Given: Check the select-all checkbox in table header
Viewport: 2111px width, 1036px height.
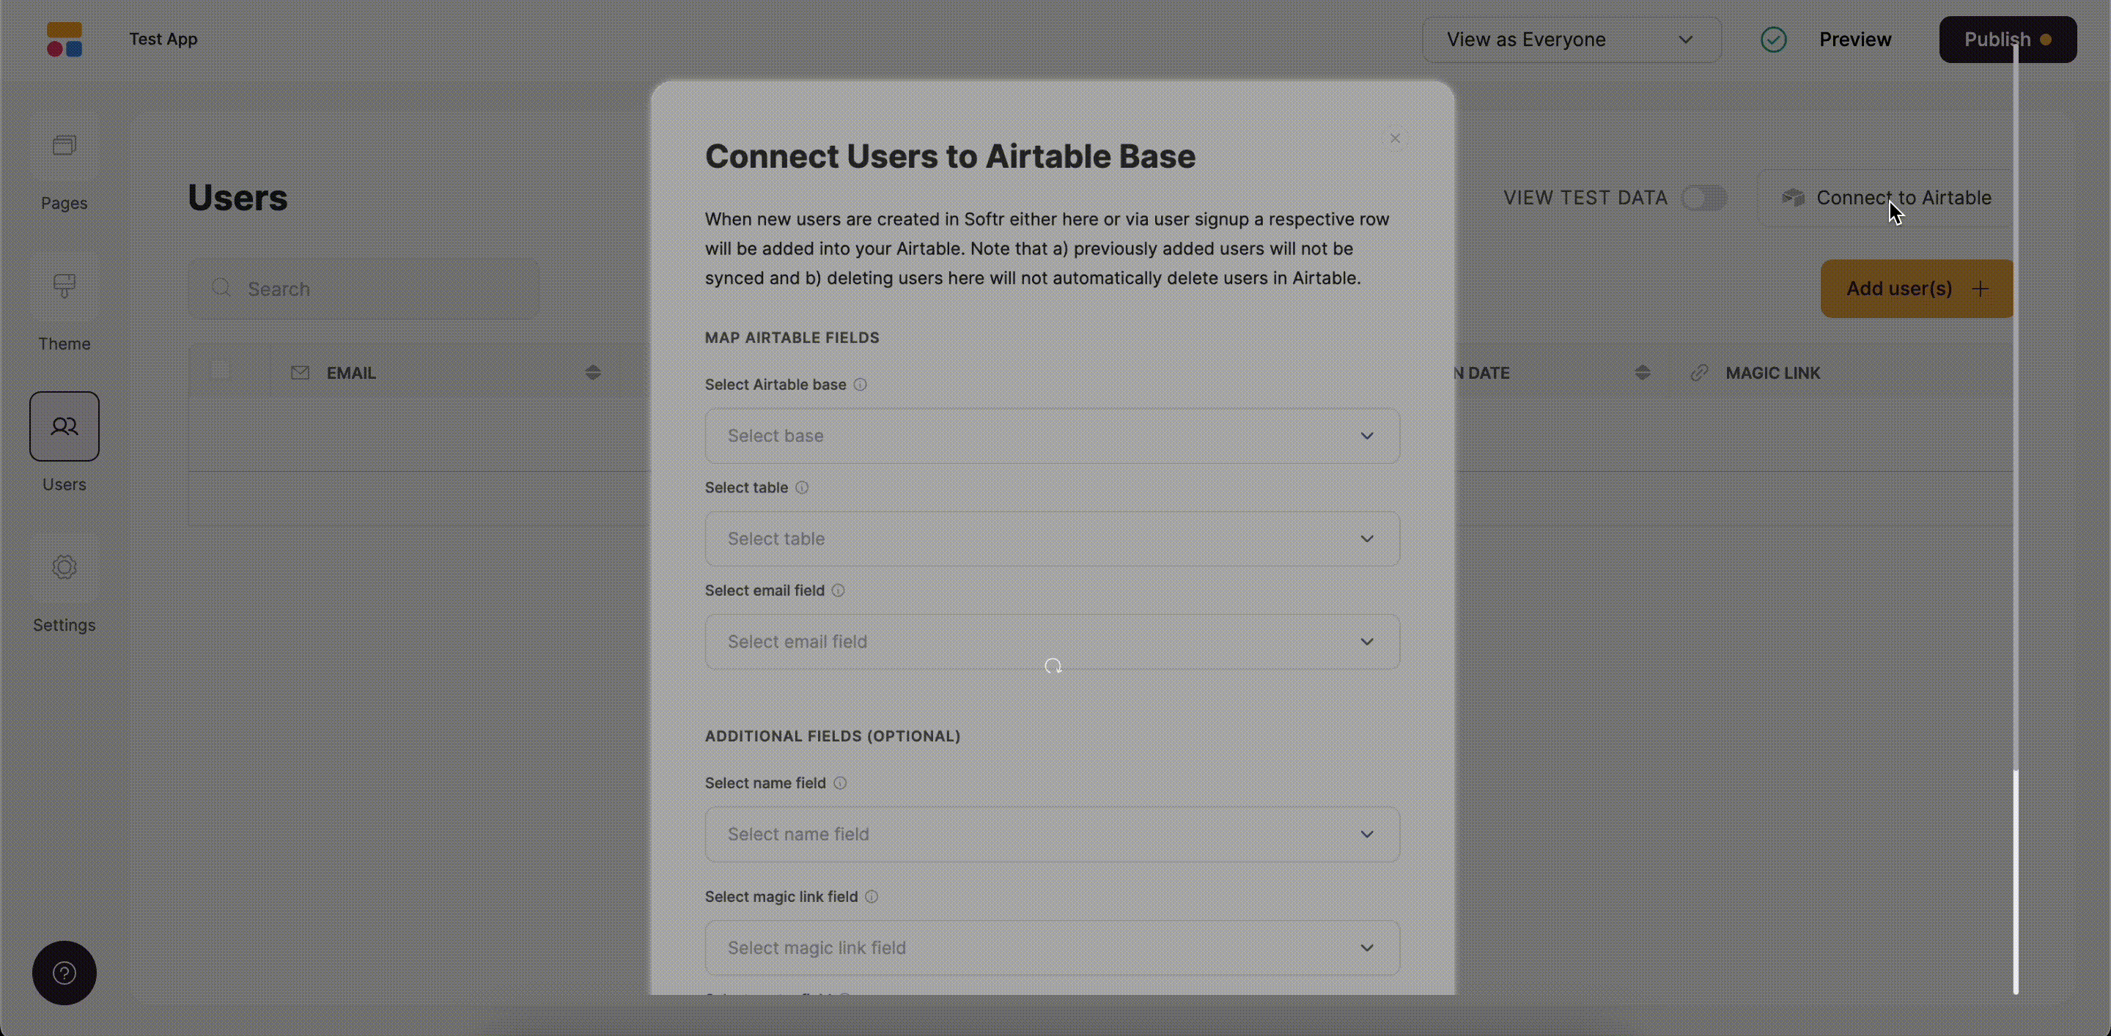Looking at the screenshot, I should (x=220, y=370).
